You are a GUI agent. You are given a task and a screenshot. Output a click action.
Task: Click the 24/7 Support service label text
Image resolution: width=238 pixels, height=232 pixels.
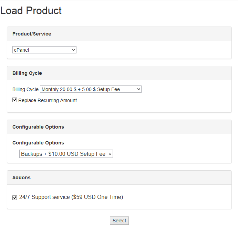(71, 197)
